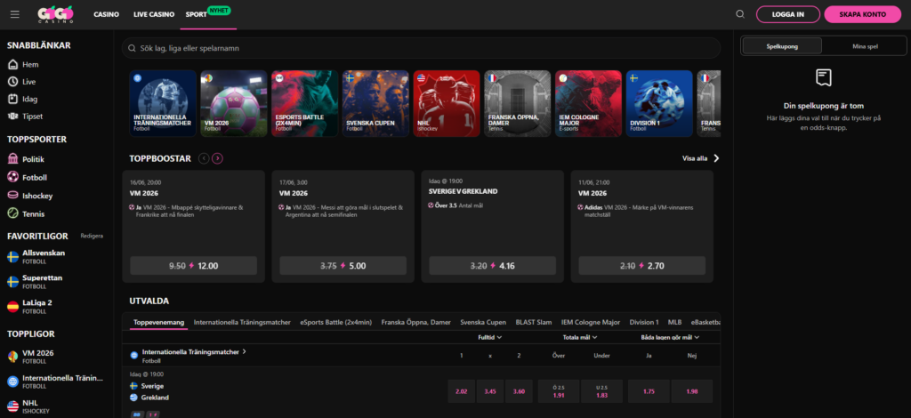The width and height of the screenshot is (911, 418).
Task: Bet on Sverige win at 2.02
Action: click(x=462, y=391)
